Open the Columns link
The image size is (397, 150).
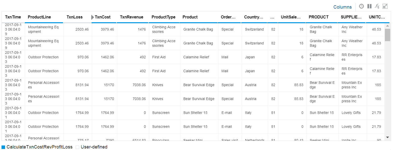342,7
